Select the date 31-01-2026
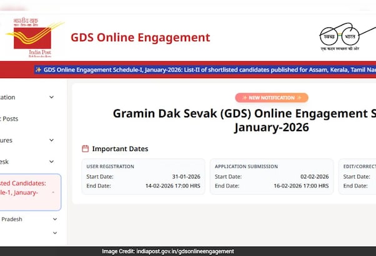Viewport: 376px width, 256px height. 186,177
